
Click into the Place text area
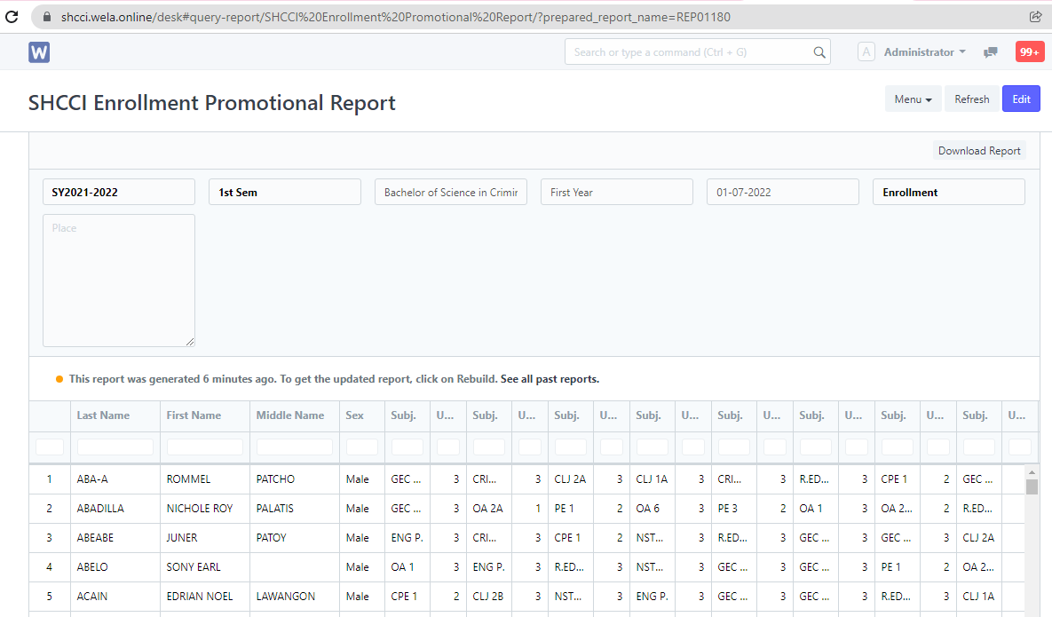pos(118,280)
